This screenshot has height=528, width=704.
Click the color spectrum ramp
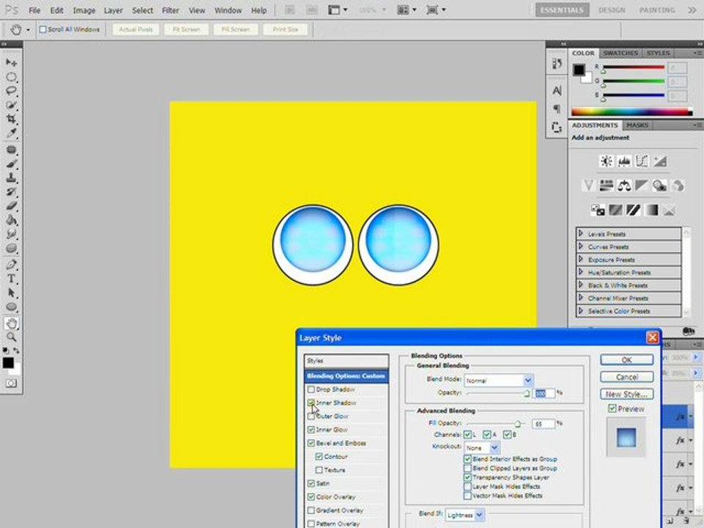(x=631, y=111)
